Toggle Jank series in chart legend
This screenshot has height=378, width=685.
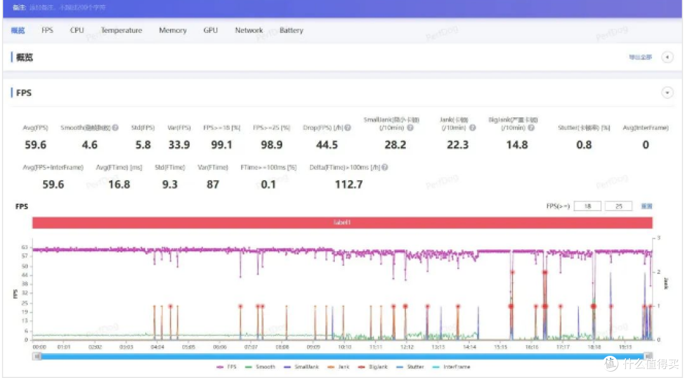[339, 367]
